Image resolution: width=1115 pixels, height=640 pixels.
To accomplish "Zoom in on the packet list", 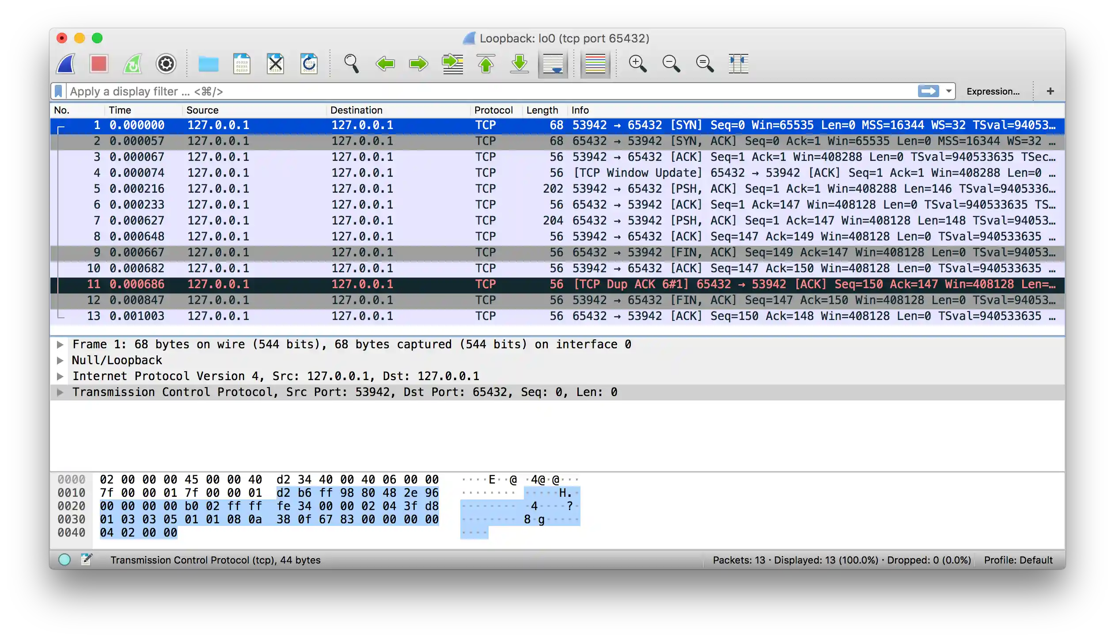I will click(x=637, y=64).
